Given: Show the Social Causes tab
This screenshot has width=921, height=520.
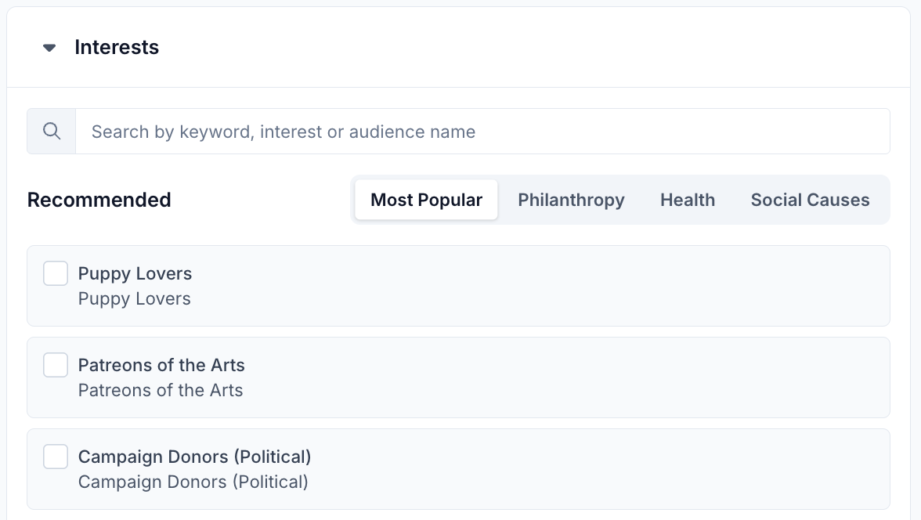Looking at the screenshot, I should (810, 200).
